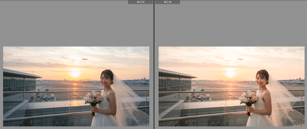Screen dimensions: 307x129
Task: Click the bouquet in the after photo
Action: pos(248,98)
